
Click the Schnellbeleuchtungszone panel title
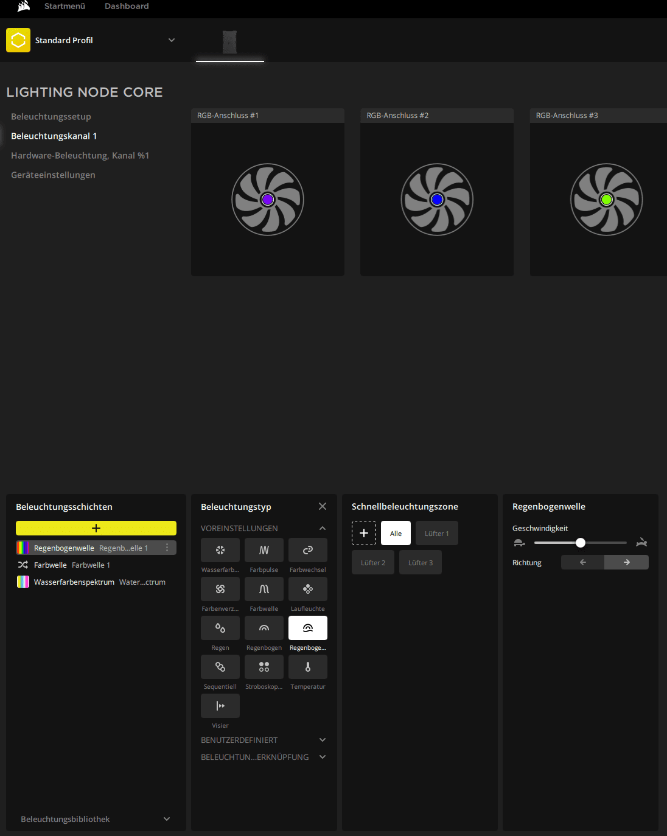click(x=405, y=506)
